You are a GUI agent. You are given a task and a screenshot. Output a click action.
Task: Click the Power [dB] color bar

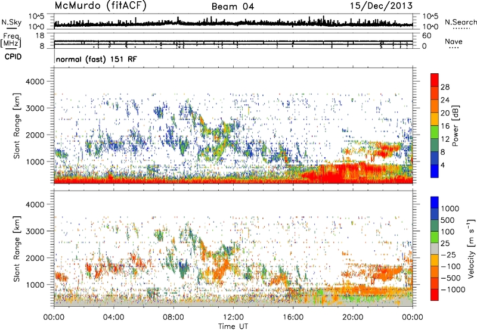435,126
